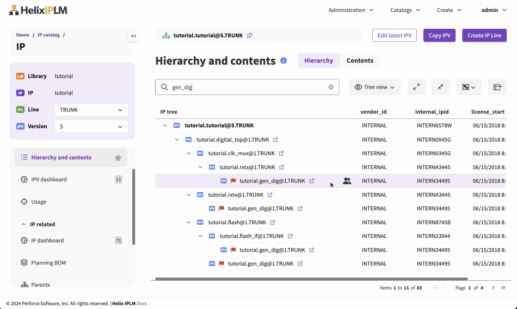
Task: Click the collapse all rows icon
Action: click(x=440, y=87)
